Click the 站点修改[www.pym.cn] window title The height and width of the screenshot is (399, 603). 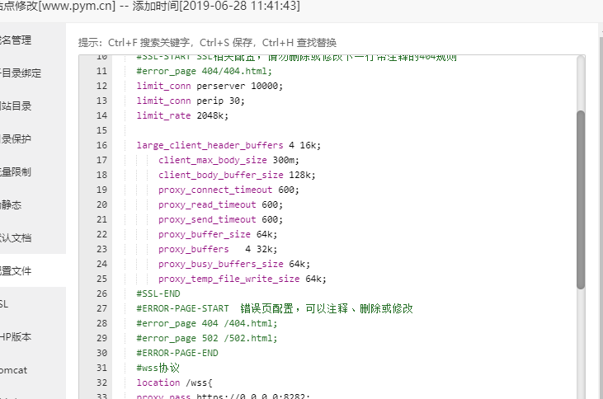[58, 6]
